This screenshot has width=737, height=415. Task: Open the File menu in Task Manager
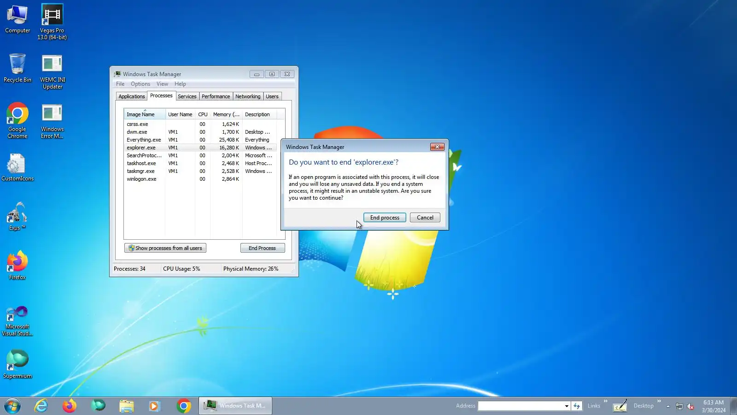point(120,84)
